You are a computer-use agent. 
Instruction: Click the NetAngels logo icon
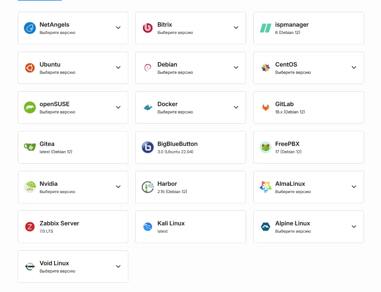pyautogui.click(x=30, y=28)
